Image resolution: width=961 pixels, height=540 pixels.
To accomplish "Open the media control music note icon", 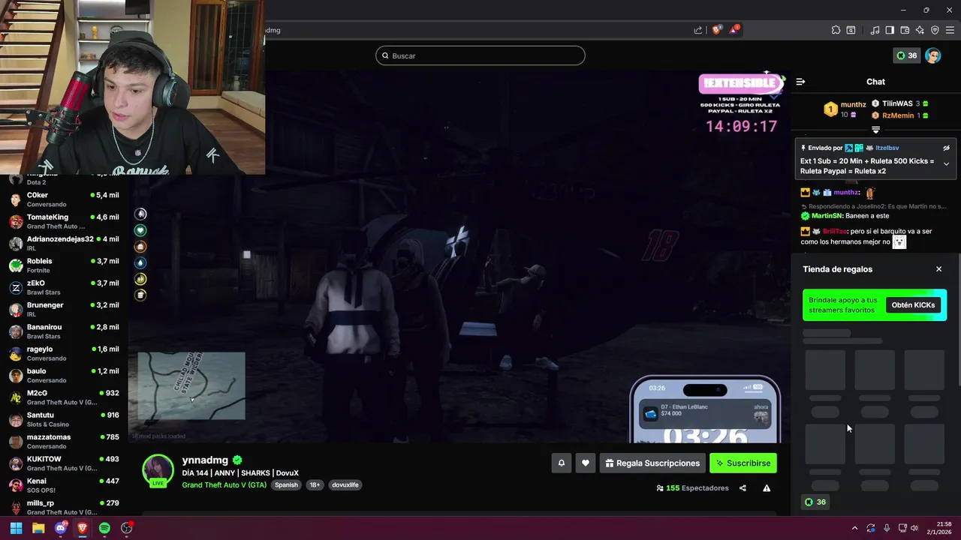I will 875,30.
